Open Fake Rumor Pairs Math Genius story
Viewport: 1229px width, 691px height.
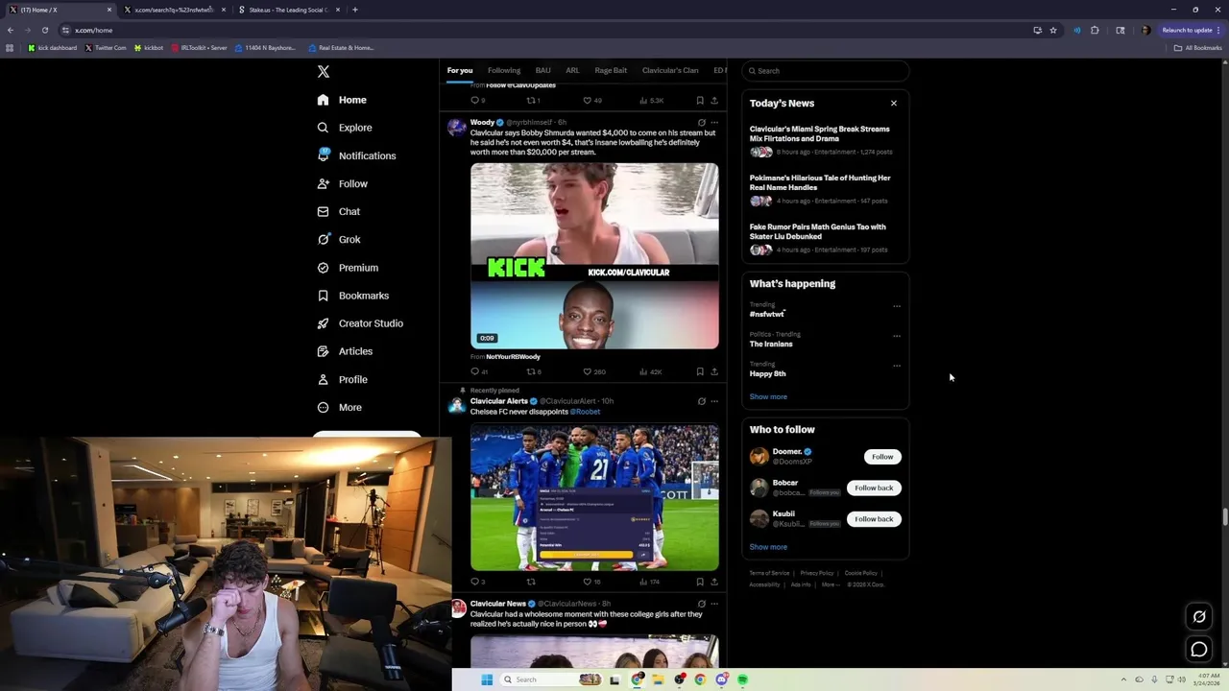click(825, 238)
